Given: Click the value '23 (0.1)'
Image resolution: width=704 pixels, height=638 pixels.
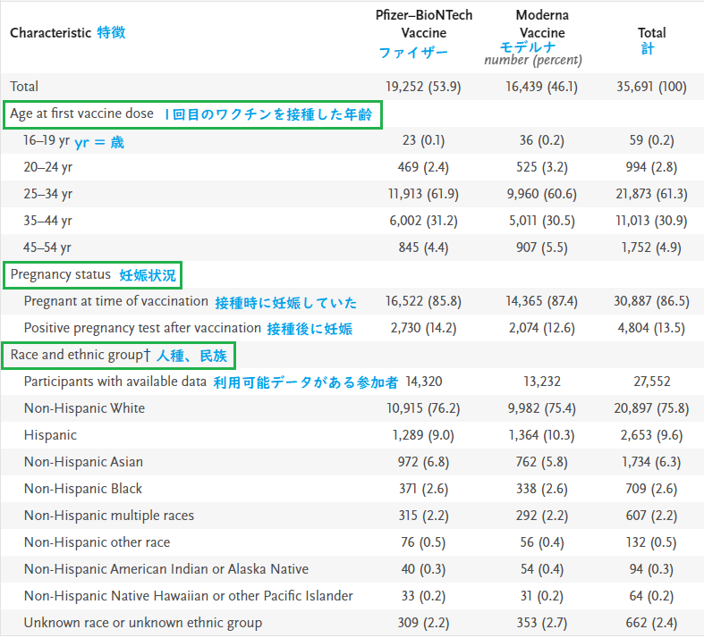Looking at the screenshot, I should coord(423,140).
